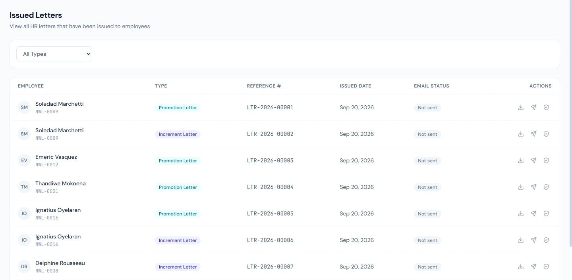
Task: Click Promotion Letter tag for Emeric Vasquez
Action: (x=178, y=161)
